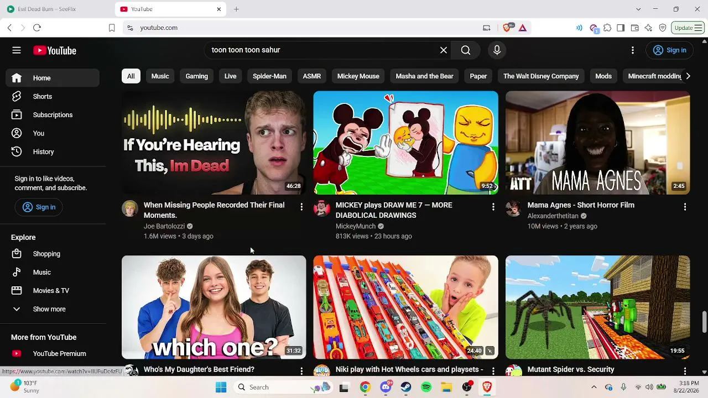The image size is (708, 398).
Task: Open Spotify from the taskbar
Action: 426,387
